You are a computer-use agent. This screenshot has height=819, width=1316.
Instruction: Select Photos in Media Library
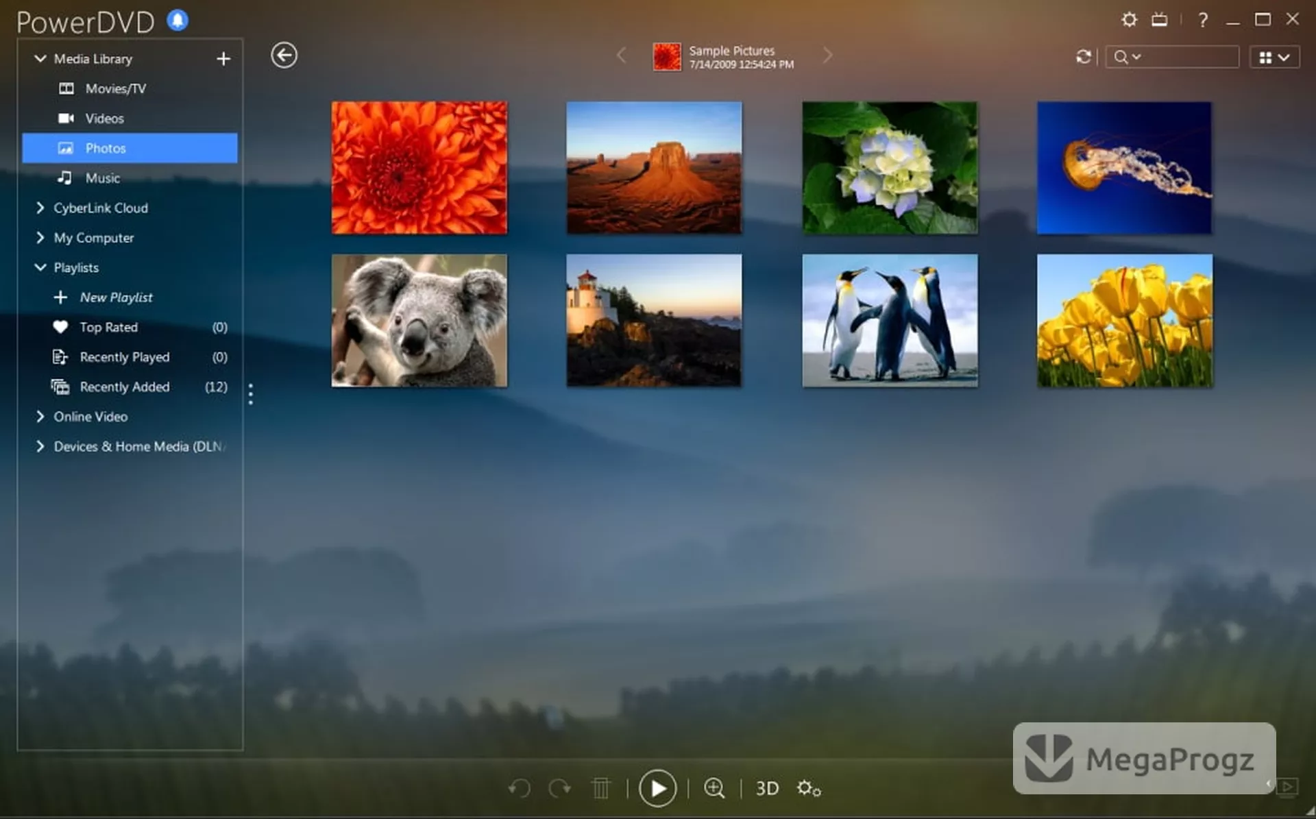click(x=130, y=148)
